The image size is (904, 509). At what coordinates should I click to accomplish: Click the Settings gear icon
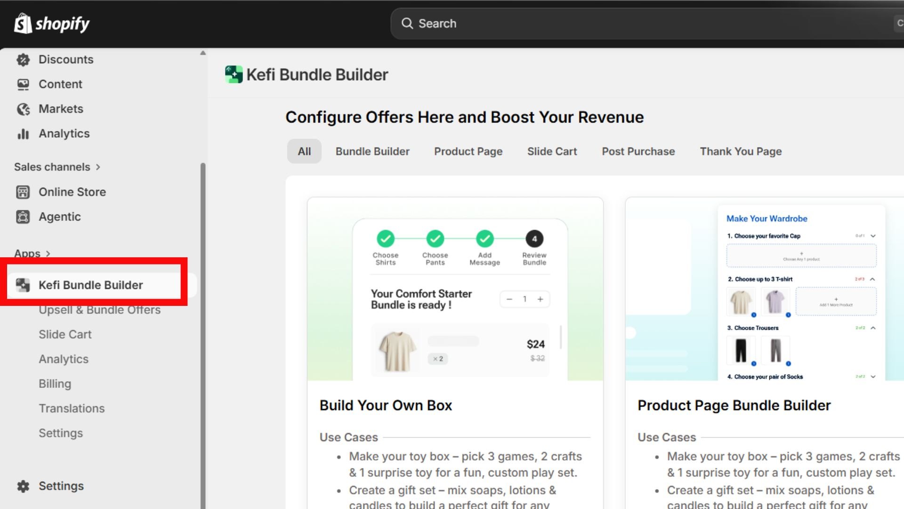(x=23, y=486)
